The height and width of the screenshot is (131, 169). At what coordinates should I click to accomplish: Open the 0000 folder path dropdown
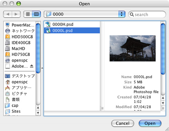coord(84,14)
